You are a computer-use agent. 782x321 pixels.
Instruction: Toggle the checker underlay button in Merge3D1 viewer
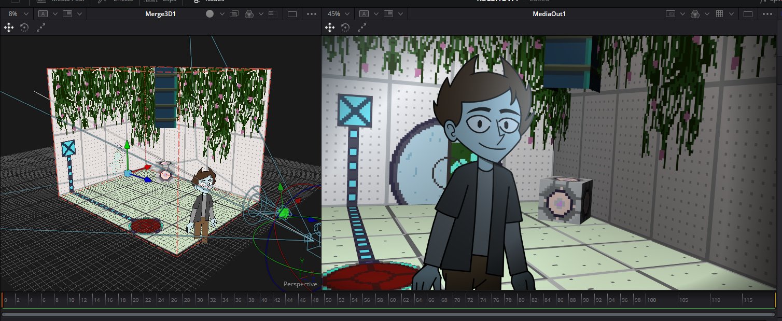pyautogui.click(x=273, y=14)
